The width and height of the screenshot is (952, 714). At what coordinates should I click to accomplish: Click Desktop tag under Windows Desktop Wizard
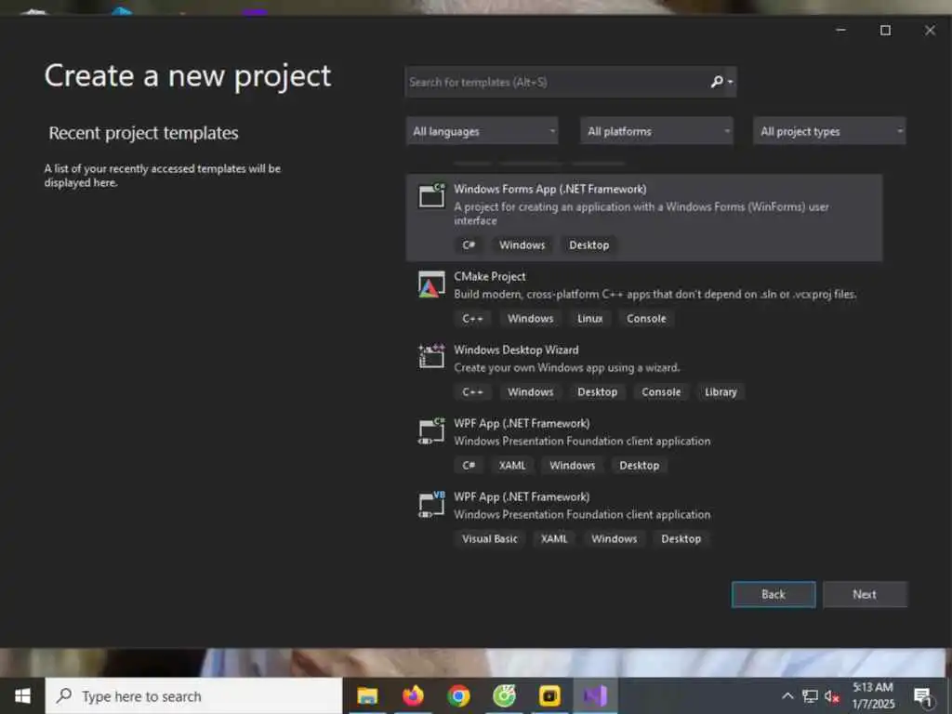pyautogui.click(x=598, y=391)
